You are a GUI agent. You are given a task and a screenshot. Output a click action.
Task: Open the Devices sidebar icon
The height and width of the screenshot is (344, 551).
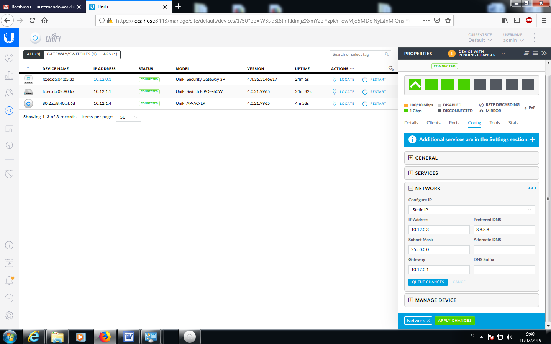click(x=9, y=111)
